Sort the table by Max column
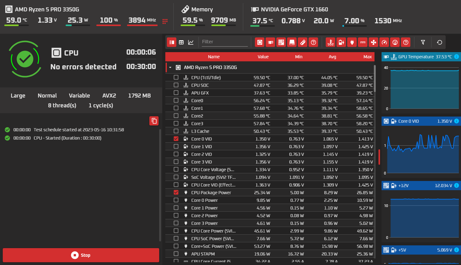Viewport: 461px width, 265px height. coord(367,57)
